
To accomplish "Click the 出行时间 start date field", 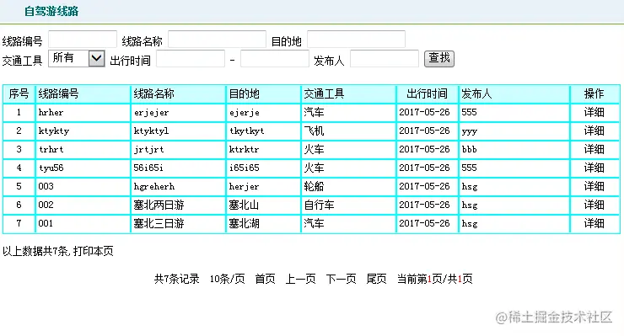I will point(191,59).
